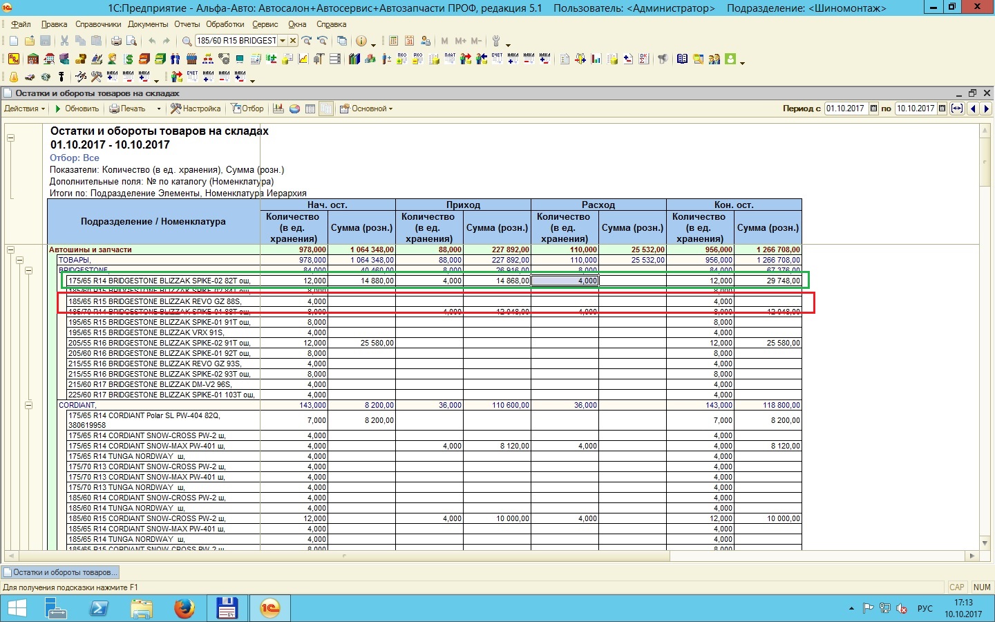Click the cut scissors icon
Image resolution: width=995 pixels, height=622 pixels.
pos(64,41)
